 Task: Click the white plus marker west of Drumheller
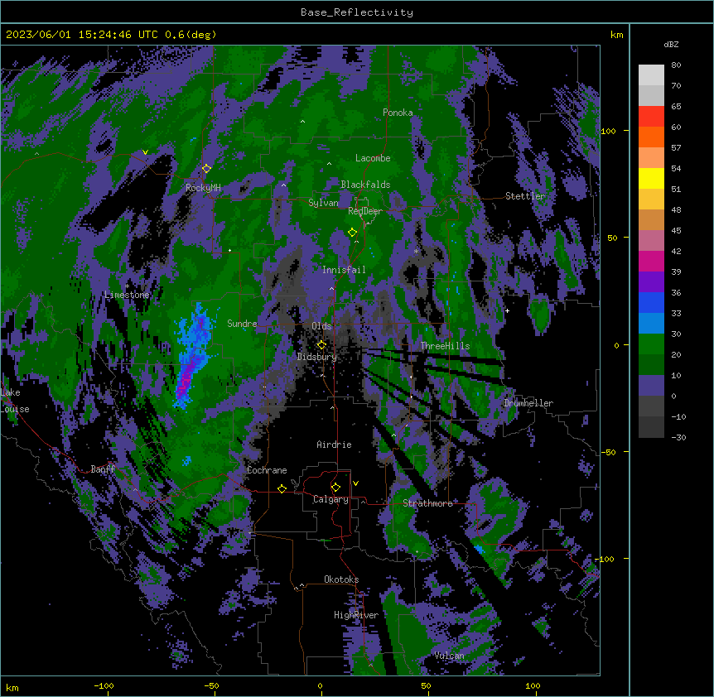point(507,310)
